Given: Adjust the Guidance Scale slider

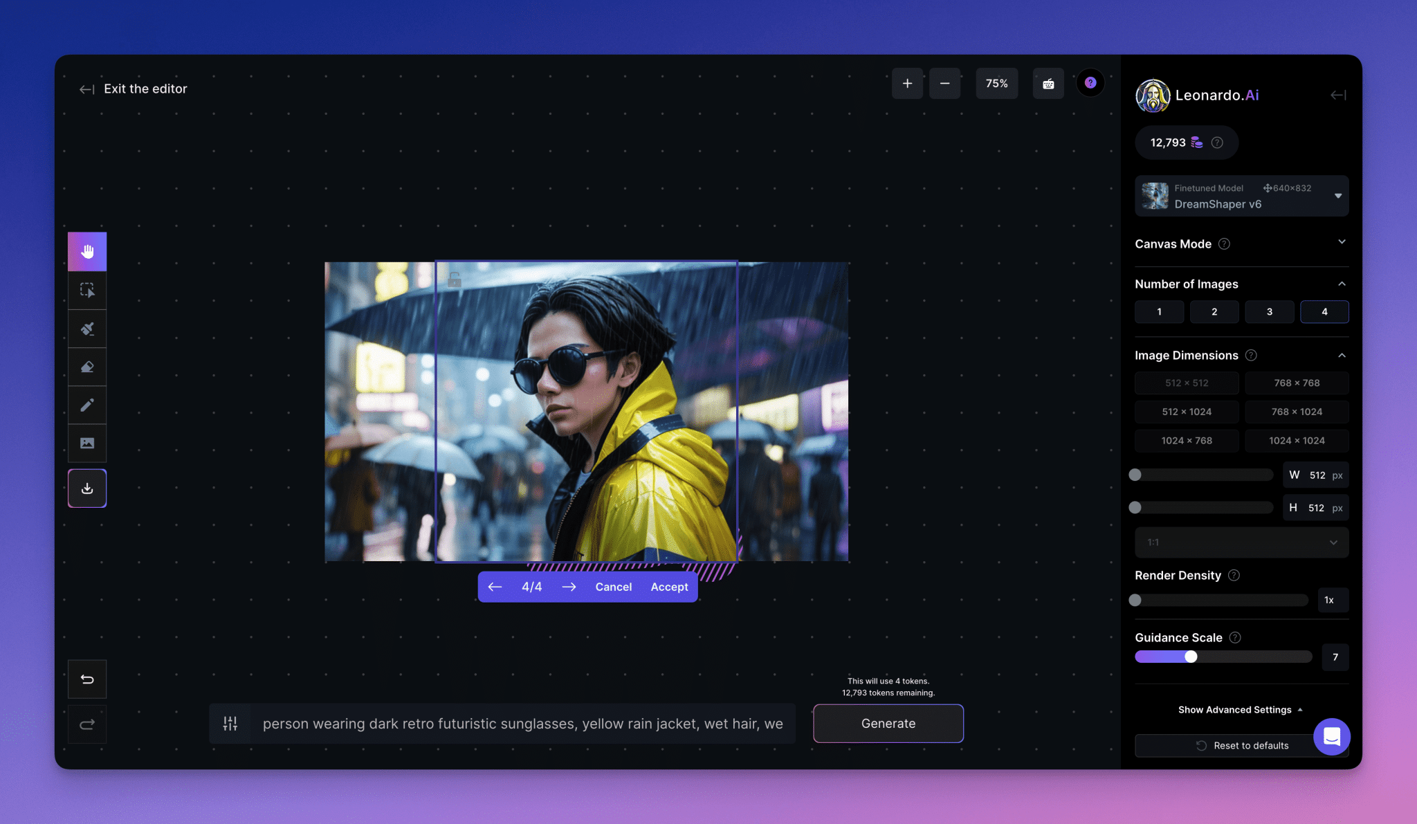Looking at the screenshot, I should coord(1223,657).
